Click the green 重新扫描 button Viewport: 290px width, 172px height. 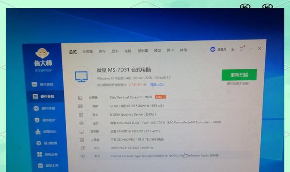239,75
